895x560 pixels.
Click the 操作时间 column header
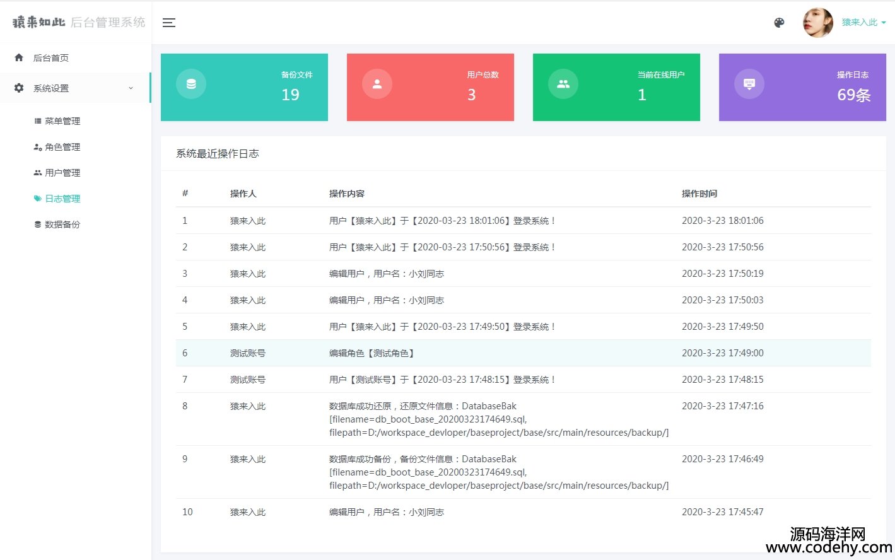pyautogui.click(x=699, y=194)
